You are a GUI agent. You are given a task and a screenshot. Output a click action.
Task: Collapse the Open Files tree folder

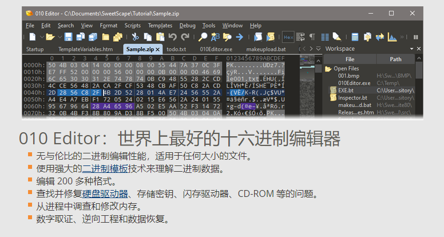[328, 69]
